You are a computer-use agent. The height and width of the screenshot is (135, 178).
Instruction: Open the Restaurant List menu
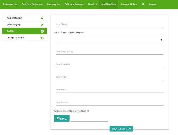[10, 4]
